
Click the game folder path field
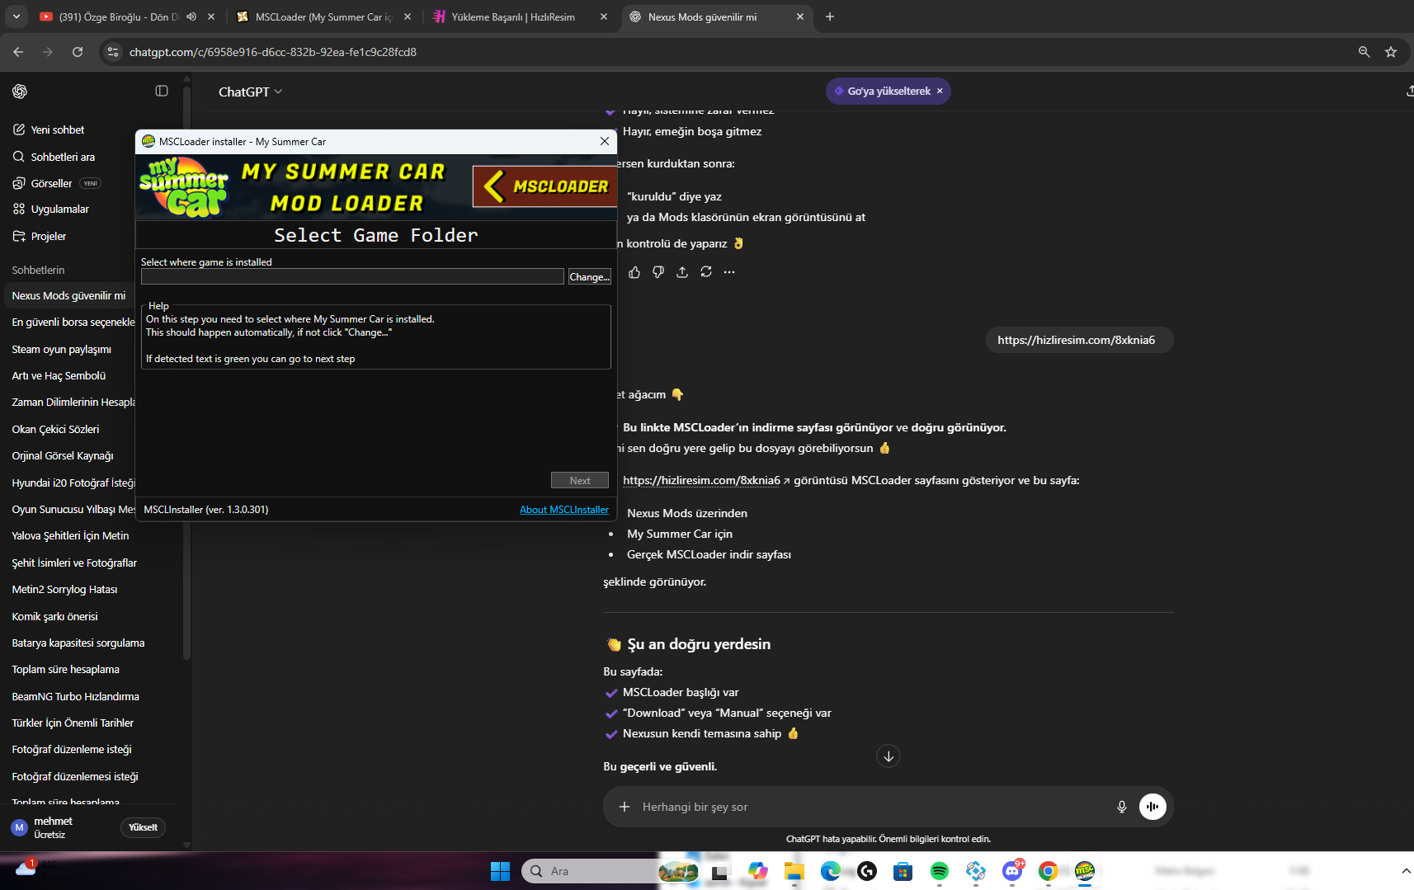click(352, 277)
